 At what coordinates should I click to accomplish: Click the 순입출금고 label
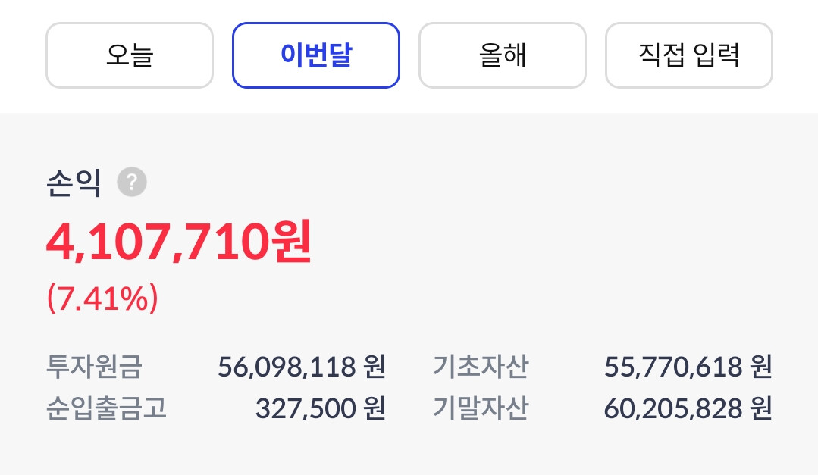tap(106, 408)
